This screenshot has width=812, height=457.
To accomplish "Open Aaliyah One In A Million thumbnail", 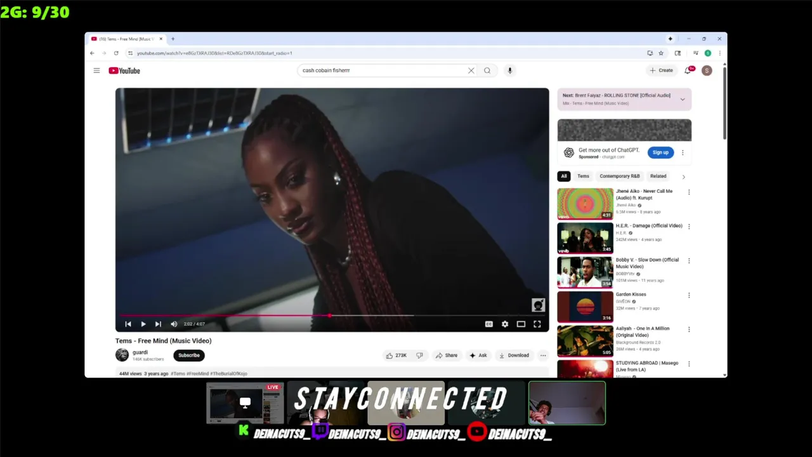I will (x=585, y=341).
